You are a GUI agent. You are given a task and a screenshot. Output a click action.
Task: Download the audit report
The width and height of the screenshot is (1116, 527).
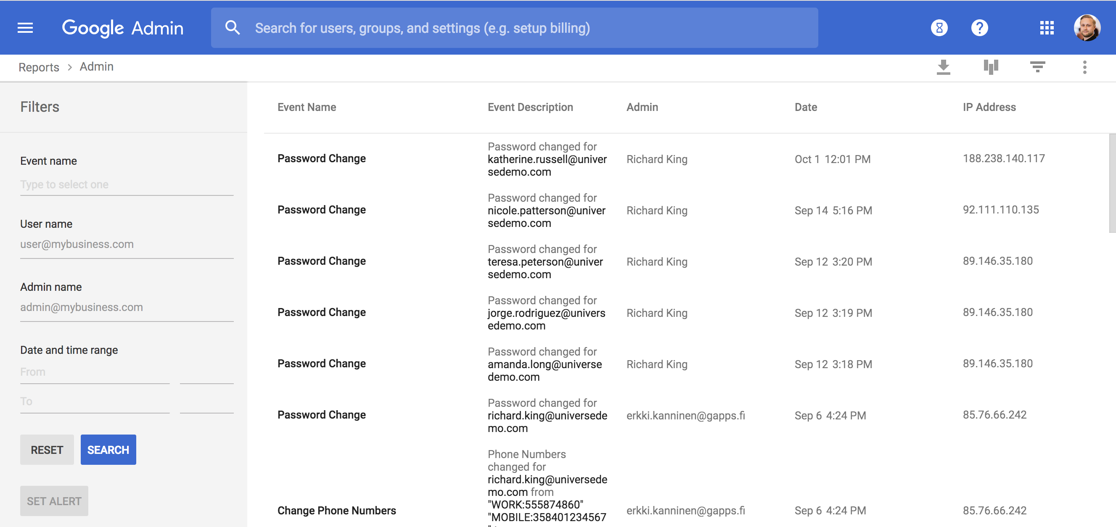point(943,67)
